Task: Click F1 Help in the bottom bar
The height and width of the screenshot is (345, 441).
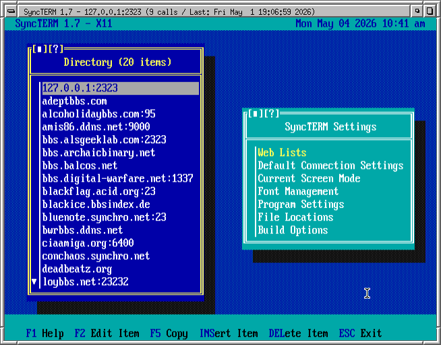Action: click(x=45, y=334)
